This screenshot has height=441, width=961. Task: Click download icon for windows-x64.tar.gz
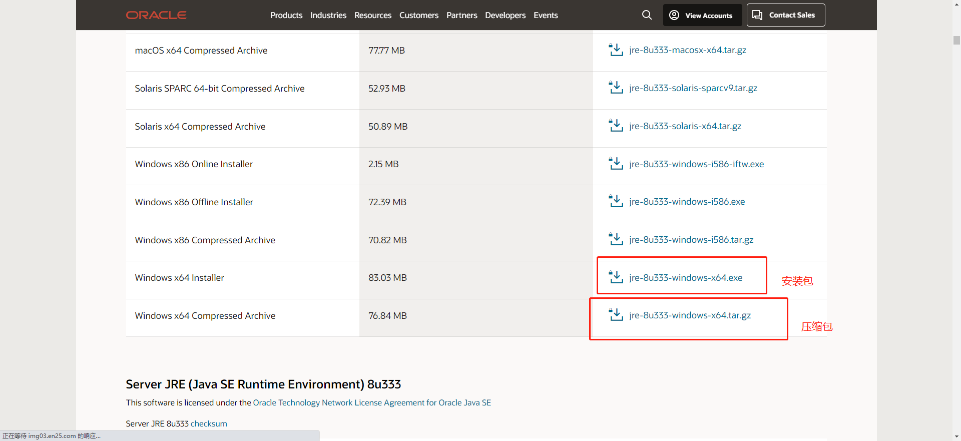pos(616,315)
